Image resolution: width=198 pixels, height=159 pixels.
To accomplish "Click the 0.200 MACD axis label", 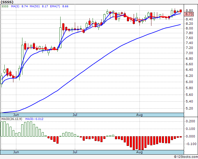I will pos(190,121).
